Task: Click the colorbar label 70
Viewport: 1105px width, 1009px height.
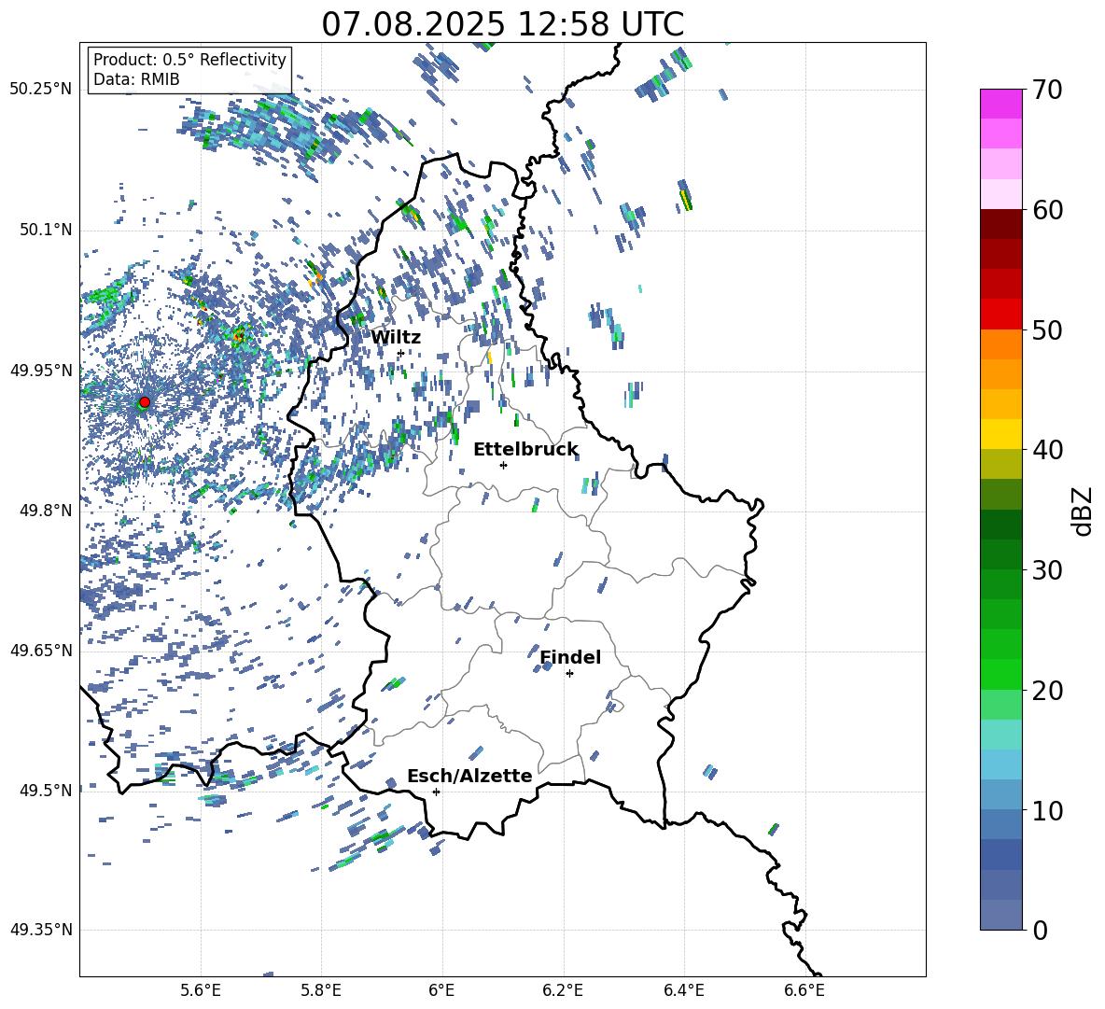Action: point(1046,91)
